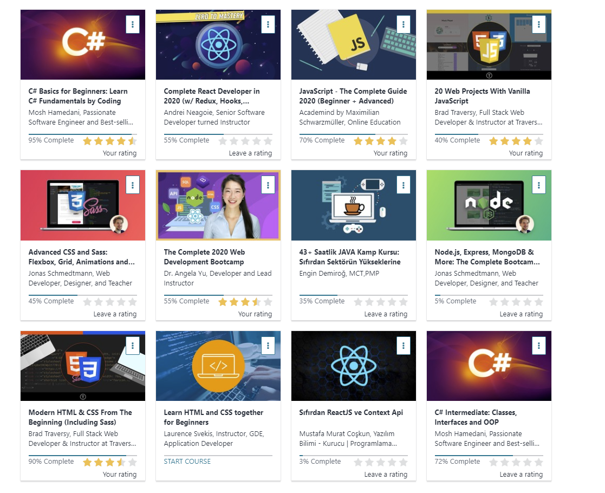Click empty stars on Sıfırdan ReactJS card
Image resolution: width=605 pixels, height=493 pixels.
[381, 462]
